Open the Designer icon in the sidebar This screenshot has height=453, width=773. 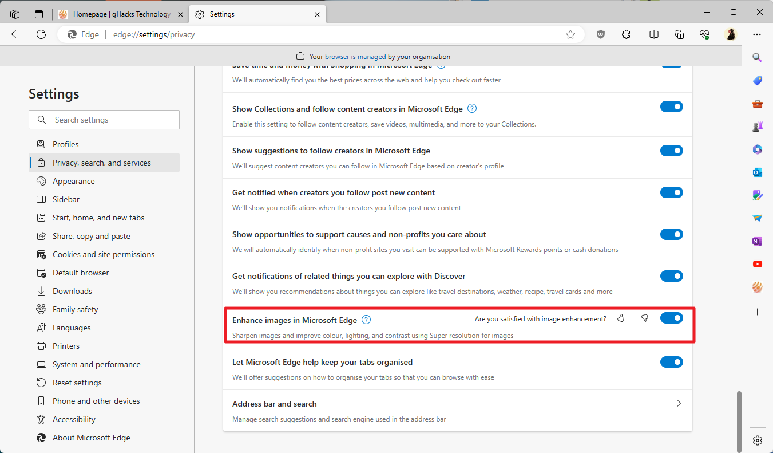coord(758,195)
